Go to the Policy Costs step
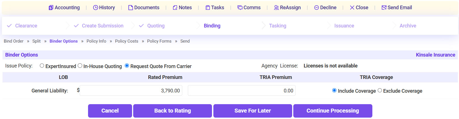This screenshot has width=459, height=119. pyautogui.click(x=126, y=41)
